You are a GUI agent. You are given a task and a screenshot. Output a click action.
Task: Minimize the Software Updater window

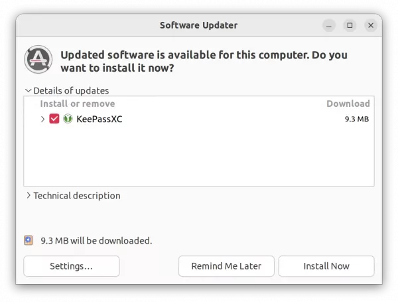[329, 25]
